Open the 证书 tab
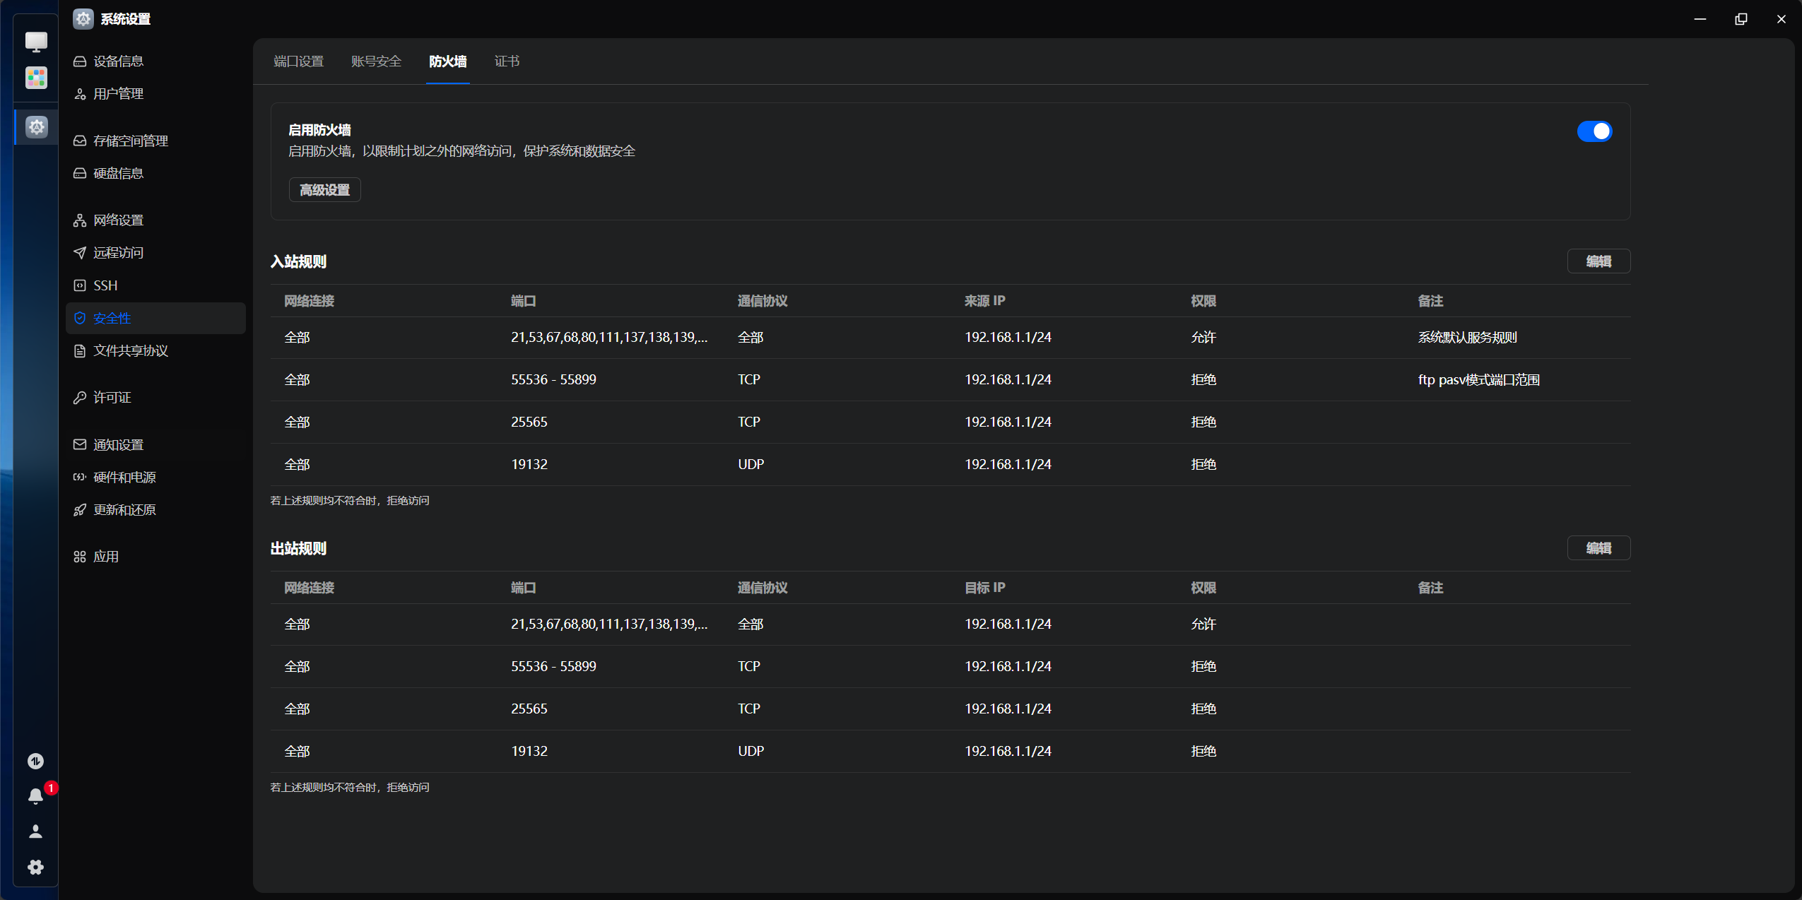The height and width of the screenshot is (900, 1802). [x=507, y=61]
